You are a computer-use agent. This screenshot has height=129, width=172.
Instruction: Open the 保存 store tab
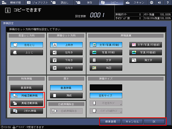(x=86, y=2)
